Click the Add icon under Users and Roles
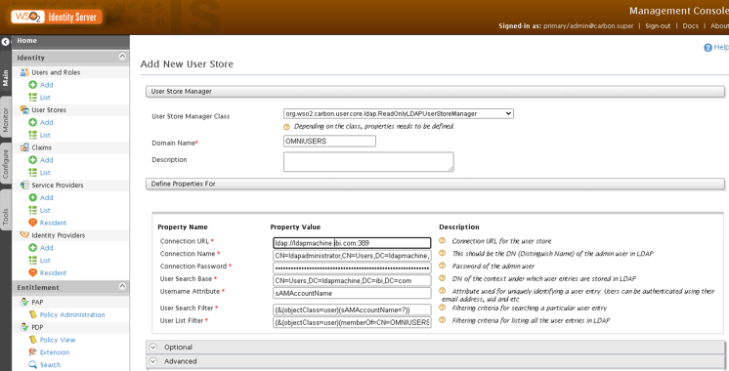 point(32,85)
